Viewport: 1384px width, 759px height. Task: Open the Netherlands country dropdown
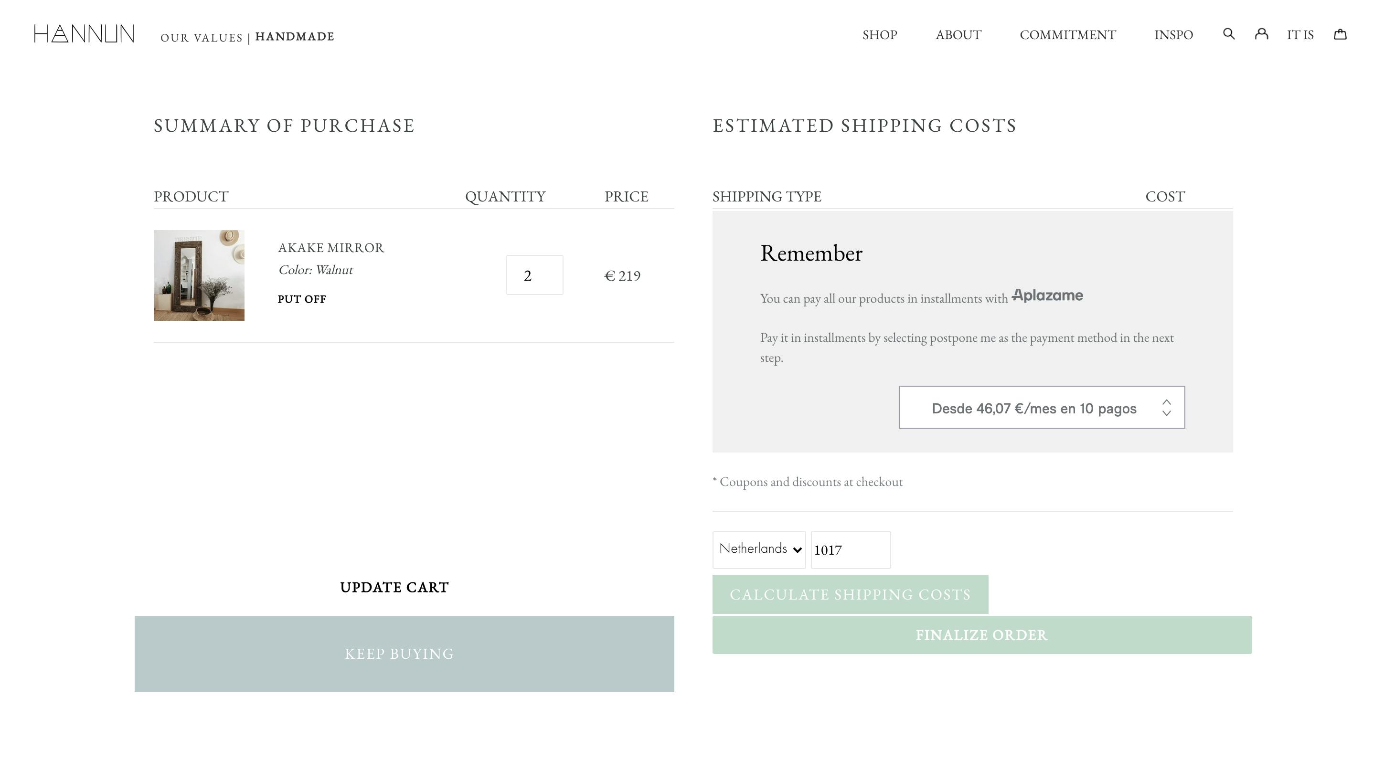[758, 549]
